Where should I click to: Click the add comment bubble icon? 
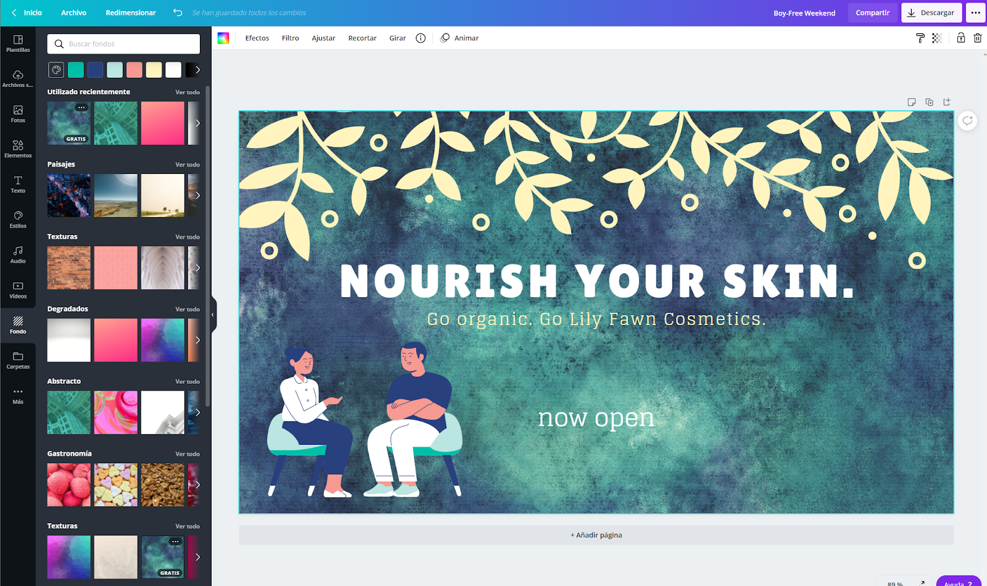pos(967,120)
